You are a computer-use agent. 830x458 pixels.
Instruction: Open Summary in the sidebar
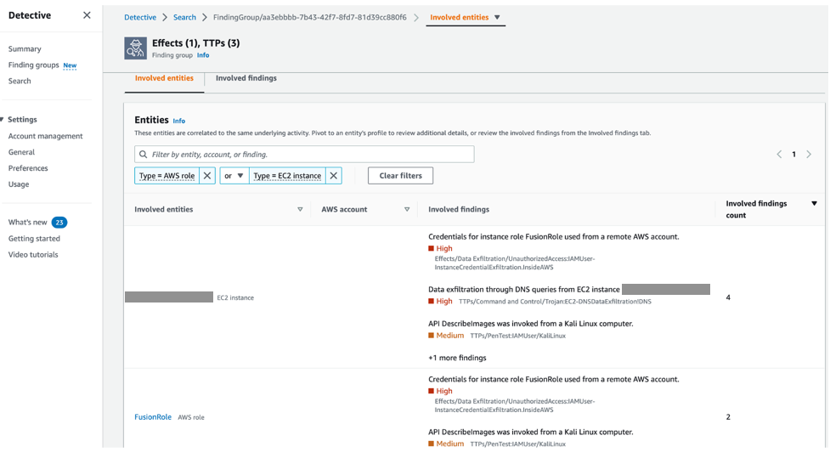(25, 48)
